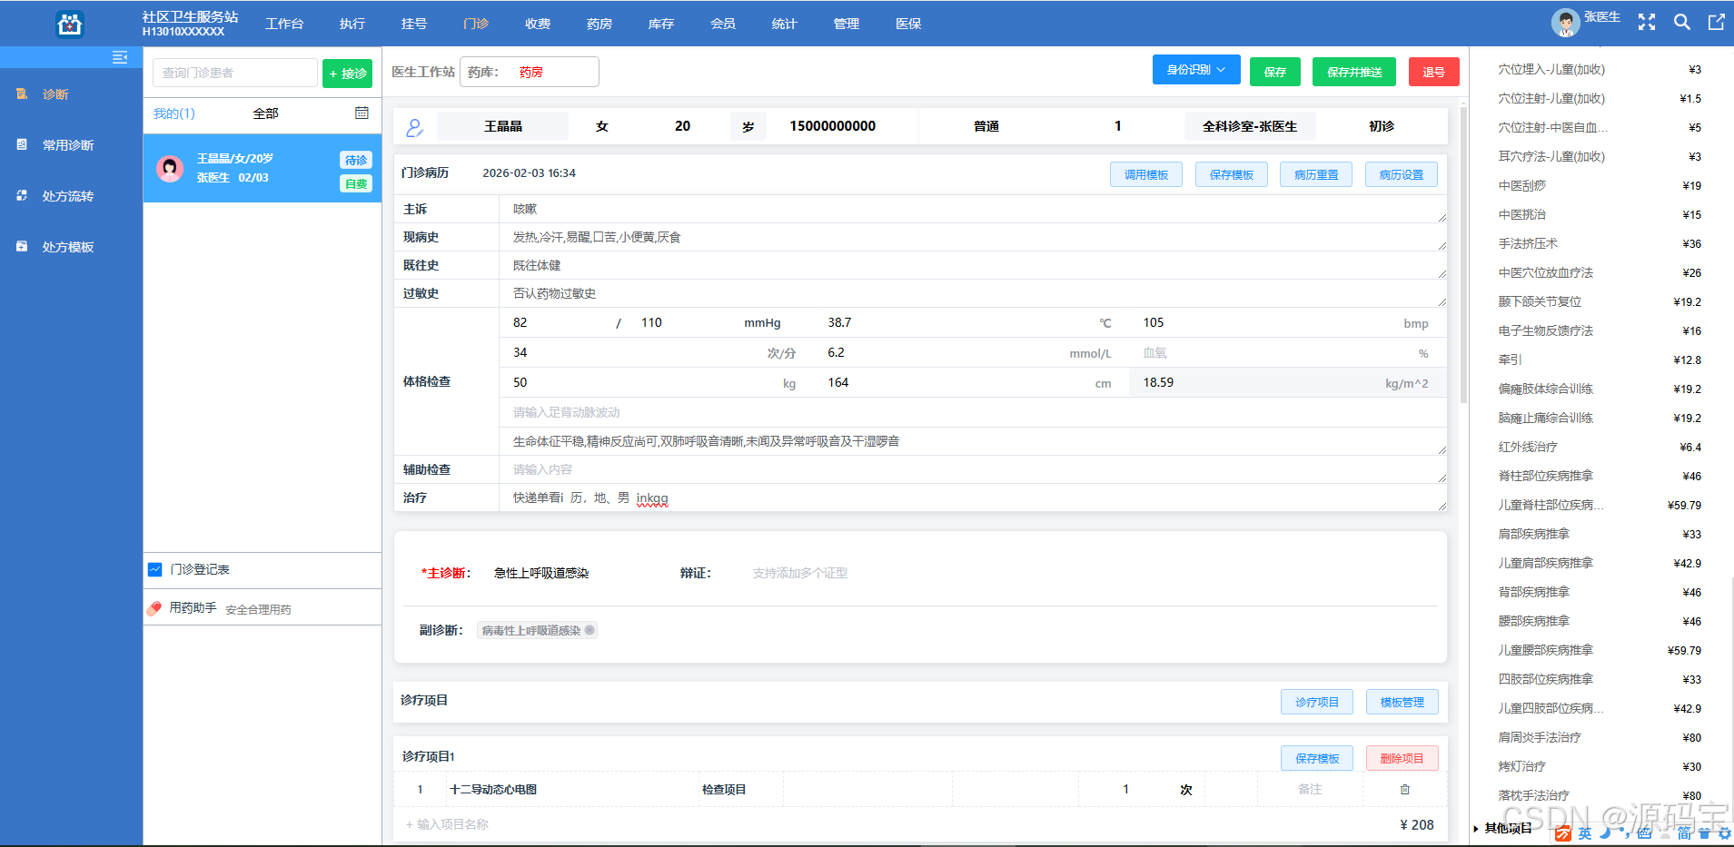This screenshot has width=1734, height=847.
Task: Open the 常用诊断 sidebar item
Action: [x=68, y=145]
